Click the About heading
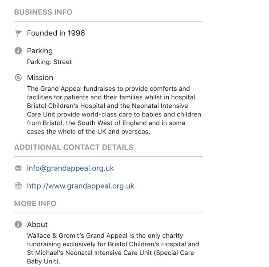Viewport: 269px width, 267px height. [x=37, y=225]
